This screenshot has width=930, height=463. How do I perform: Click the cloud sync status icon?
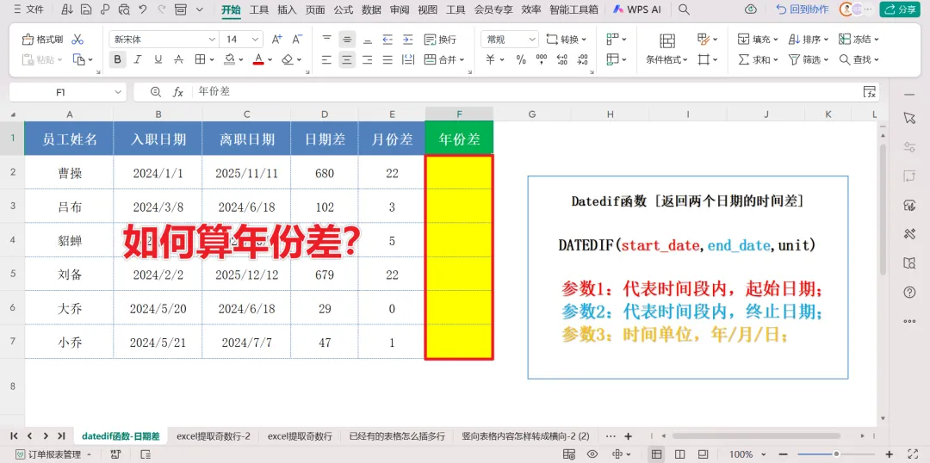coord(751,9)
